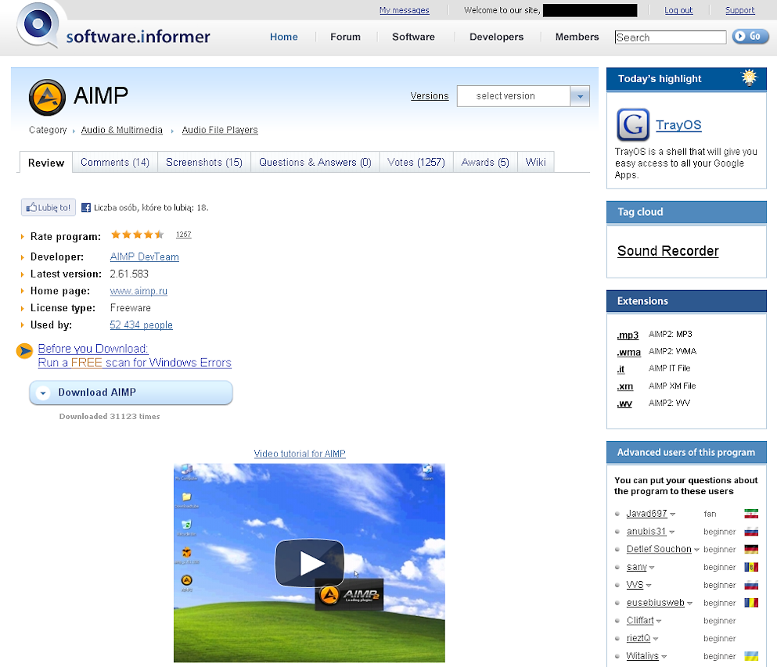Open the Forum navigation item
The height and width of the screenshot is (667, 777).
pos(345,37)
